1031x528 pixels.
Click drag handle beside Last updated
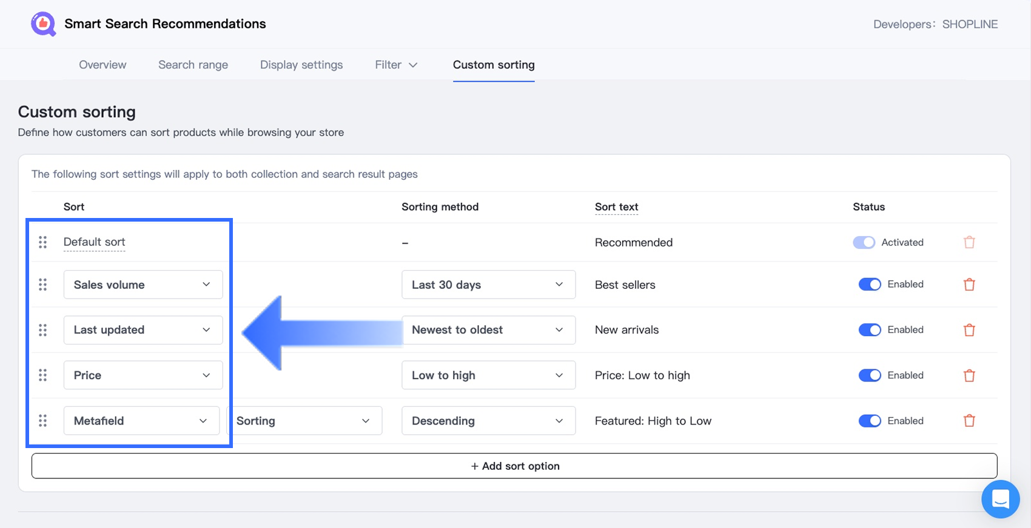coord(43,330)
